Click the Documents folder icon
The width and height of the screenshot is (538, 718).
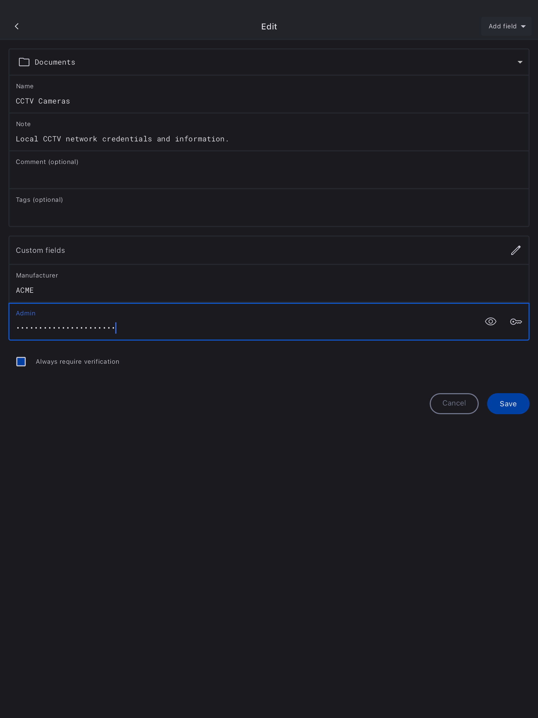click(24, 62)
